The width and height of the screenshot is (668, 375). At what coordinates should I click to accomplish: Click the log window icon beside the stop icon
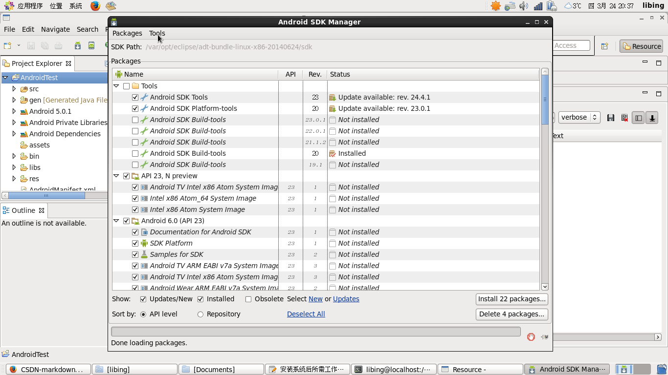(544, 337)
